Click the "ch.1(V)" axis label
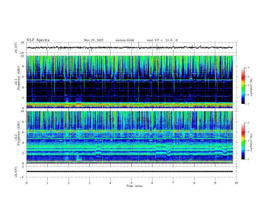This screenshot has width=266, height=205. [16, 48]
